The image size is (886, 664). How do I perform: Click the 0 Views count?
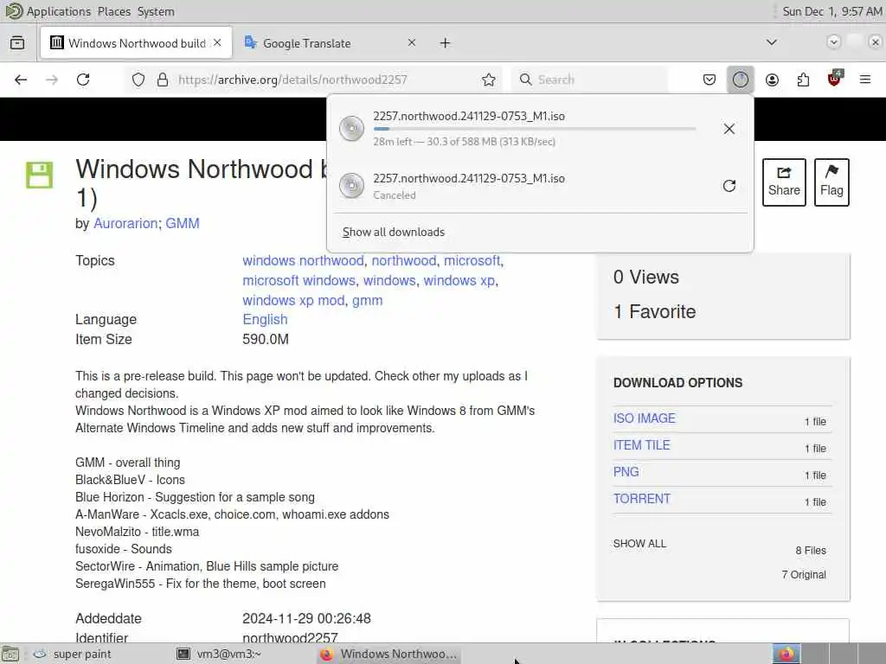point(645,278)
